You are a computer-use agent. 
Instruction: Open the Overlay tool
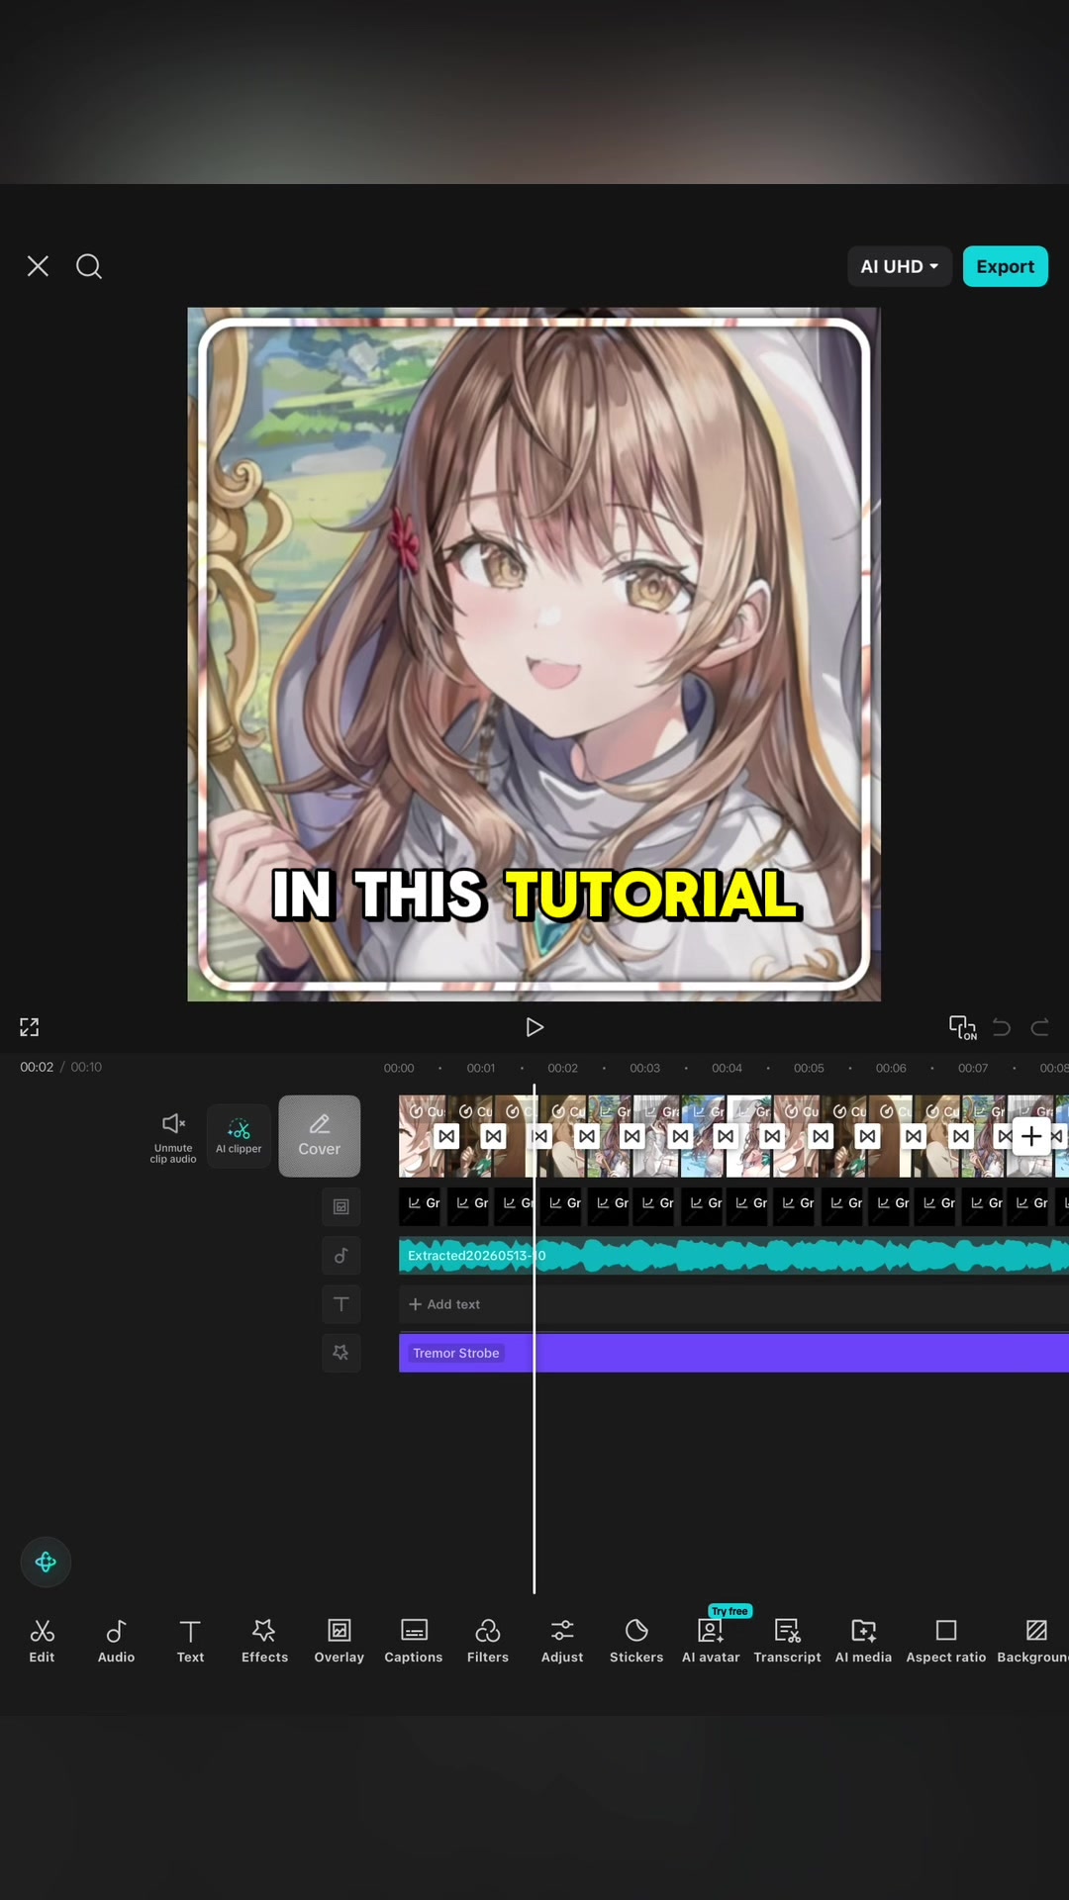[339, 1641]
